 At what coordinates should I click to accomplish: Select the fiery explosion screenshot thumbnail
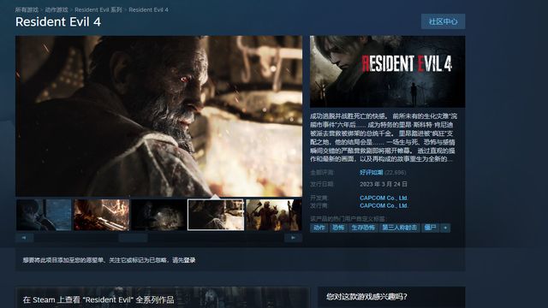coord(101,215)
